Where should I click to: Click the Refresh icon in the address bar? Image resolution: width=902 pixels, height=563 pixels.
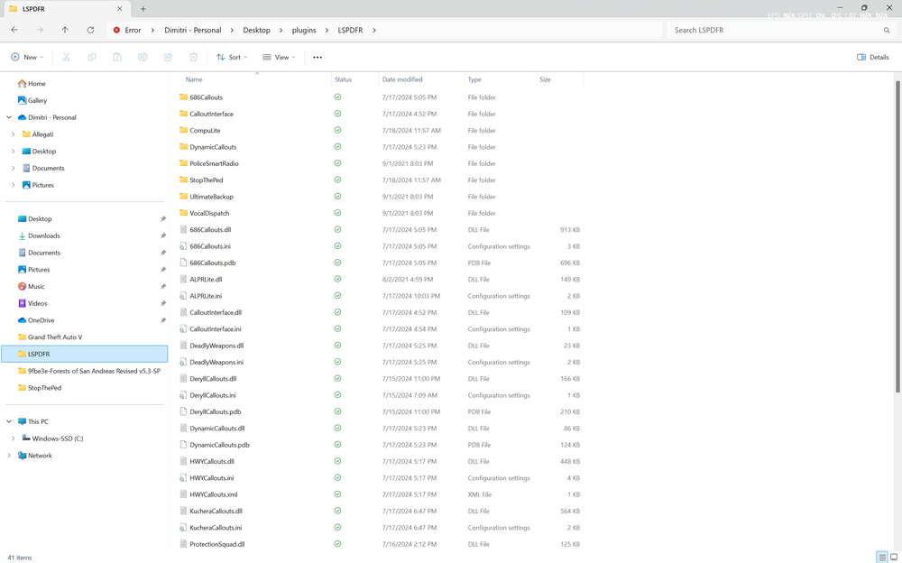pyautogui.click(x=89, y=30)
